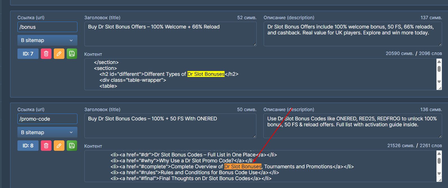Click the '</section>' line in ID 7 content

click(106, 62)
